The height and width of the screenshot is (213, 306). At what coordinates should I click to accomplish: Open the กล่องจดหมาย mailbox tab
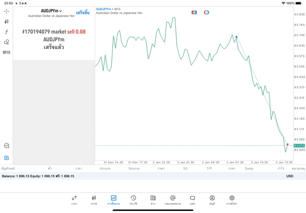(x=173, y=200)
